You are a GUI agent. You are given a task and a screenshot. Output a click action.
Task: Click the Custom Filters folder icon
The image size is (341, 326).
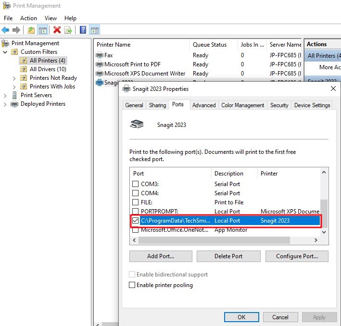click(14, 52)
